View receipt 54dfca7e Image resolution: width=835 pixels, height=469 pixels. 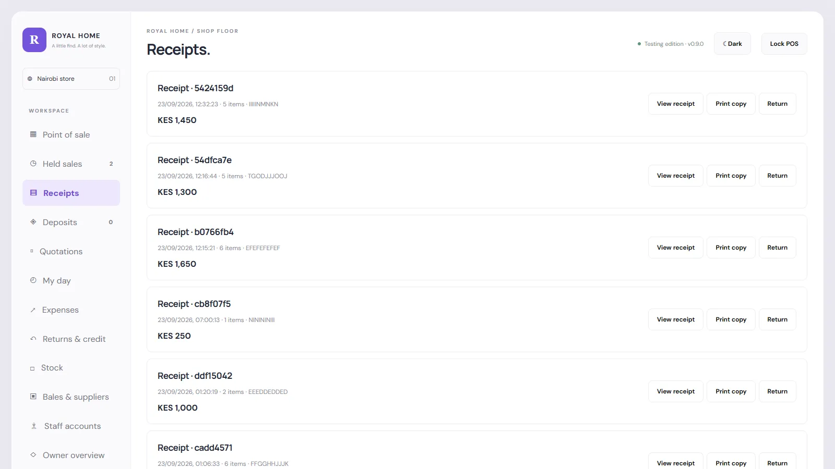[x=676, y=176]
